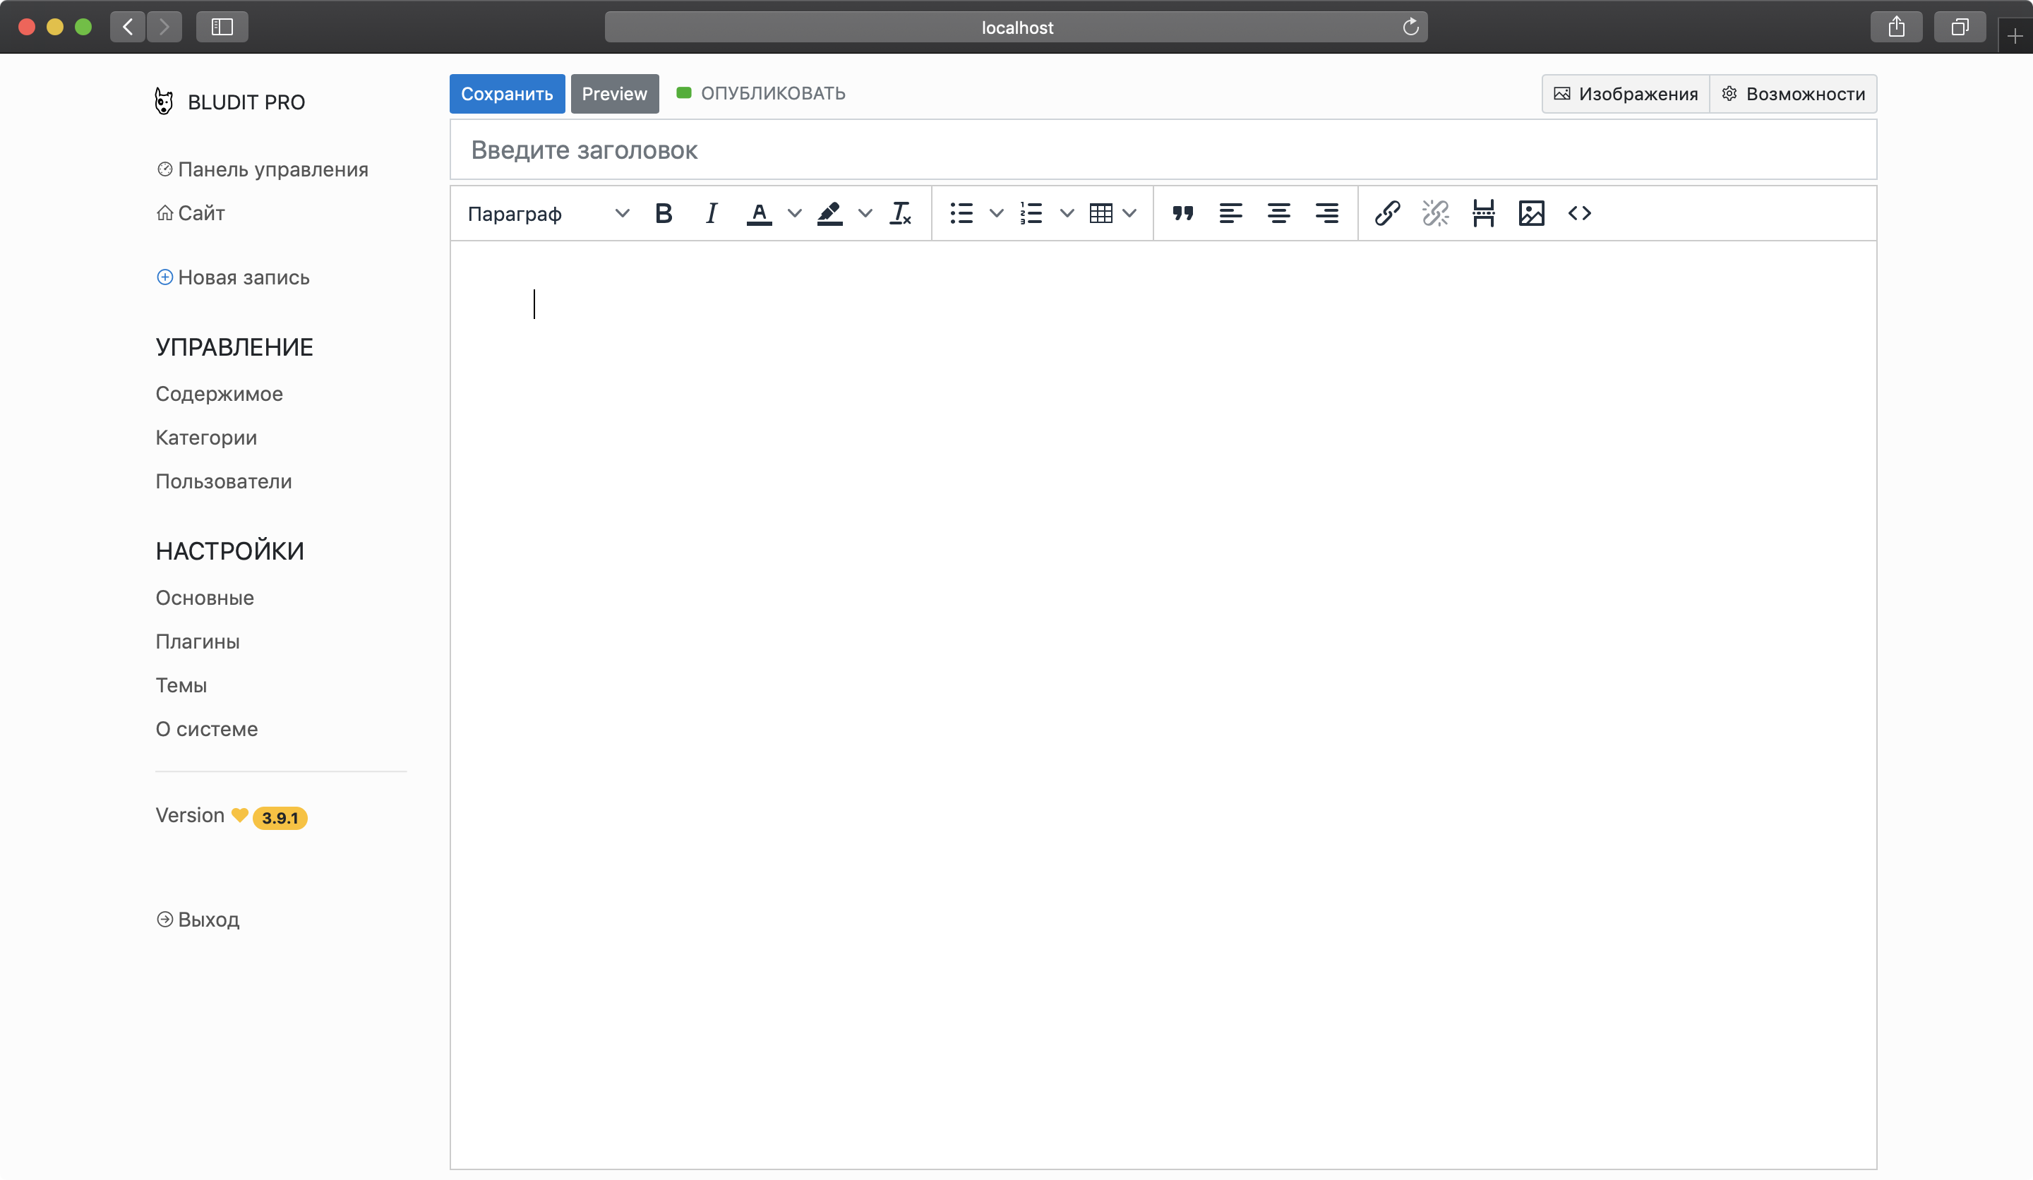Image resolution: width=2033 pixels, height=1180 pixels.
Task: Reload the localhost page
Action: (1410, 27)
